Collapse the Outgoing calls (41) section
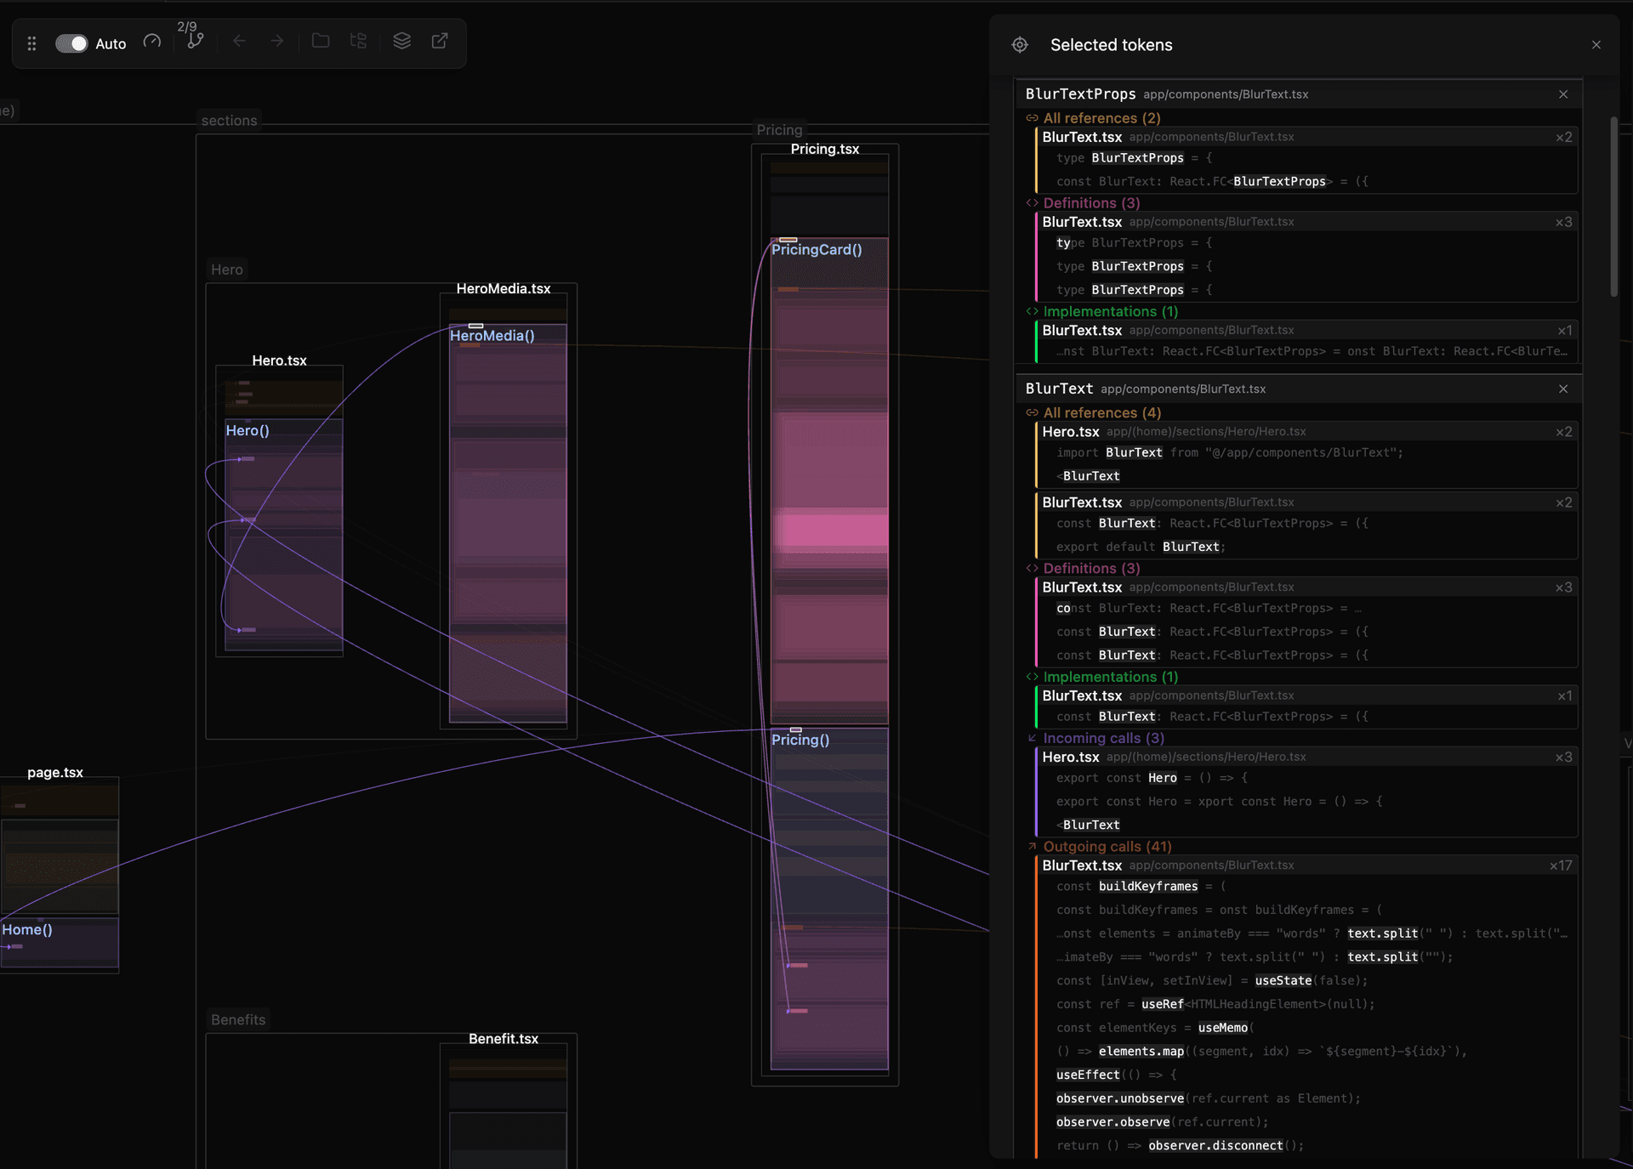The height and width of the screenshot is (1169, 1633). tap(1106, 847)
